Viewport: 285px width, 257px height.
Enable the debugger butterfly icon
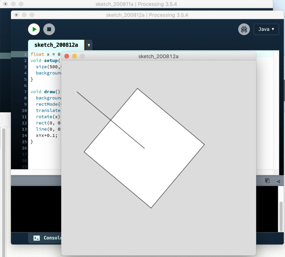244,29
